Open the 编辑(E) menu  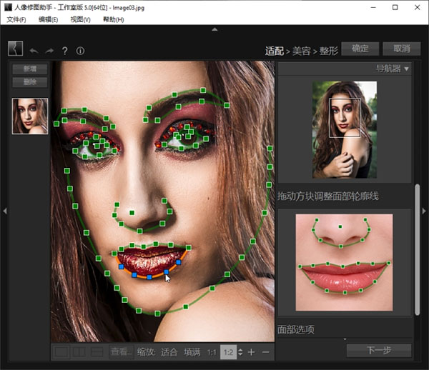(49, 19)
